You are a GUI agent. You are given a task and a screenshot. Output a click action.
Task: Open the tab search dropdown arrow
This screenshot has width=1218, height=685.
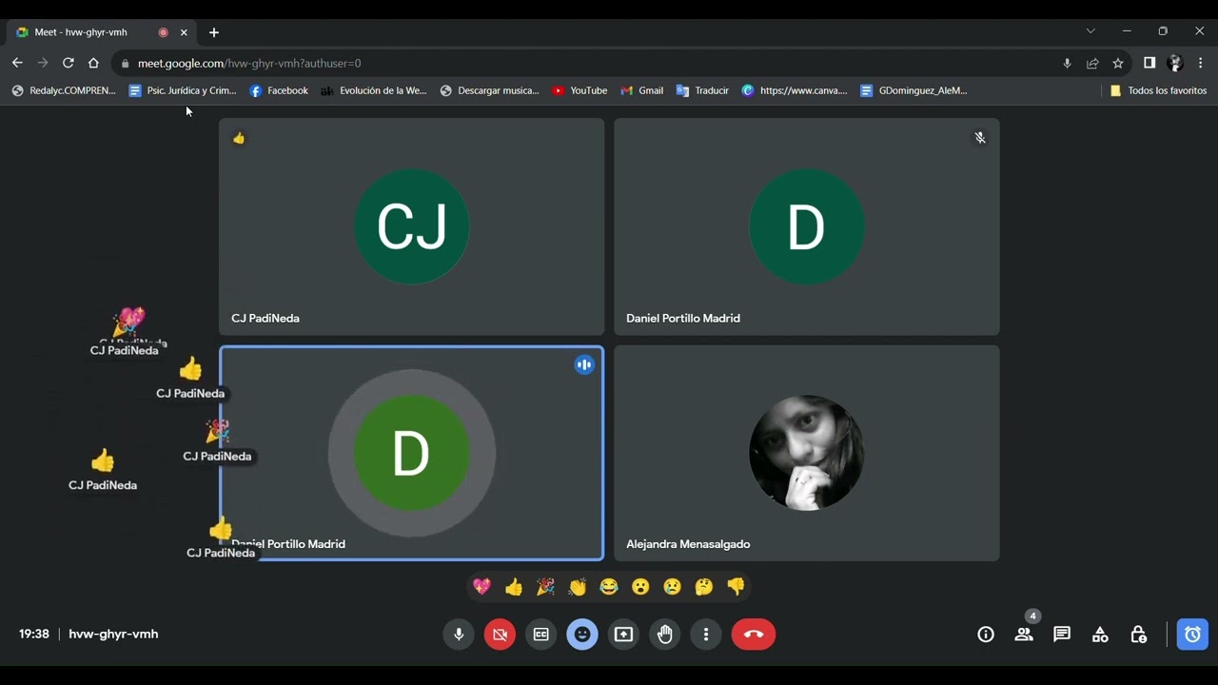point(1090,31)
